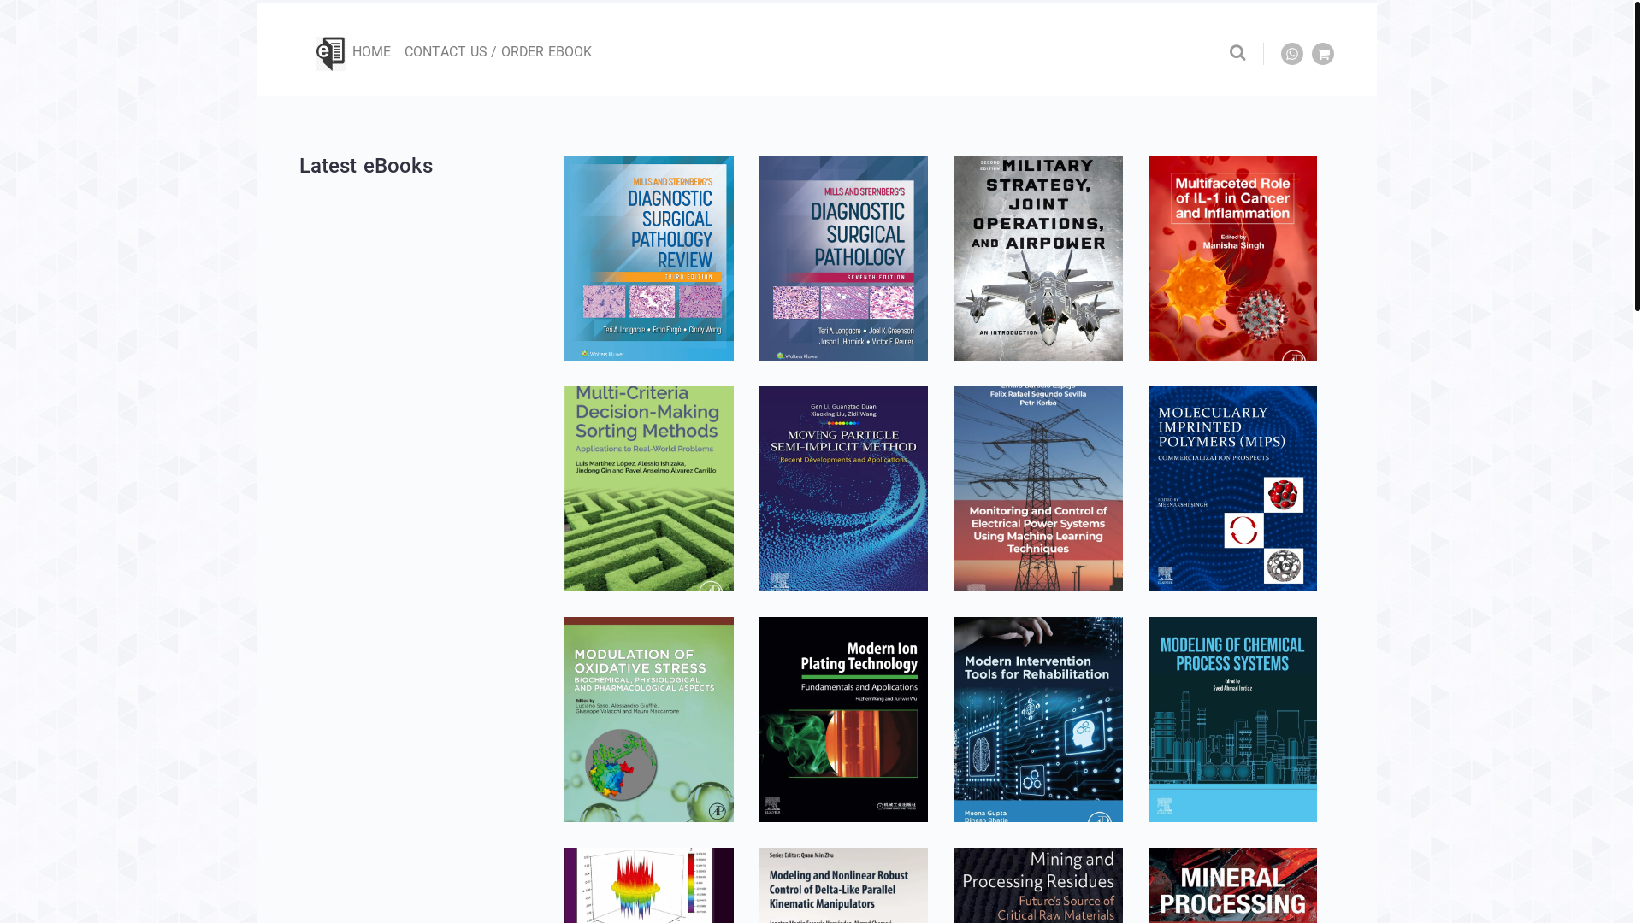Screen dimensions: 1642x923
Task: Open Mining and Processing Residues book
Action: (x=1037, y=885)
